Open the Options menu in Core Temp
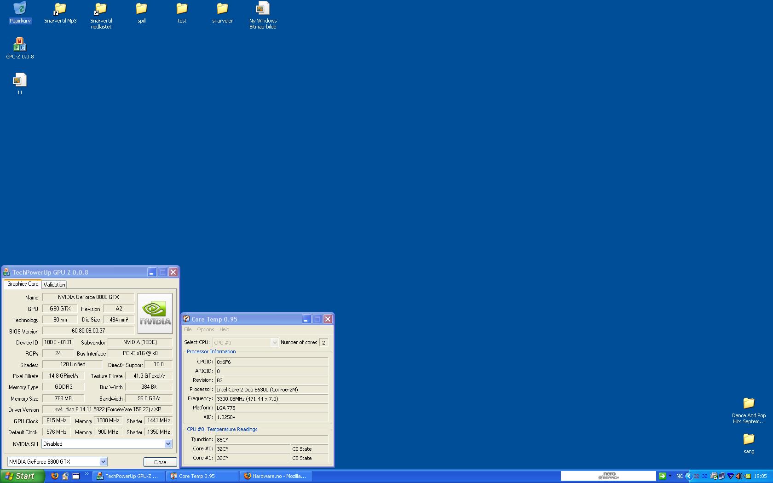This screenshot has width=773, height=483. click(206, 329)
